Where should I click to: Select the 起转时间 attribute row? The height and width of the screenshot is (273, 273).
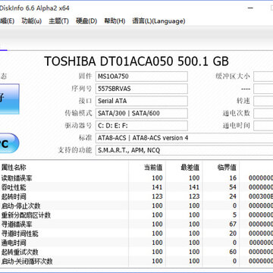tap(136, 196)
